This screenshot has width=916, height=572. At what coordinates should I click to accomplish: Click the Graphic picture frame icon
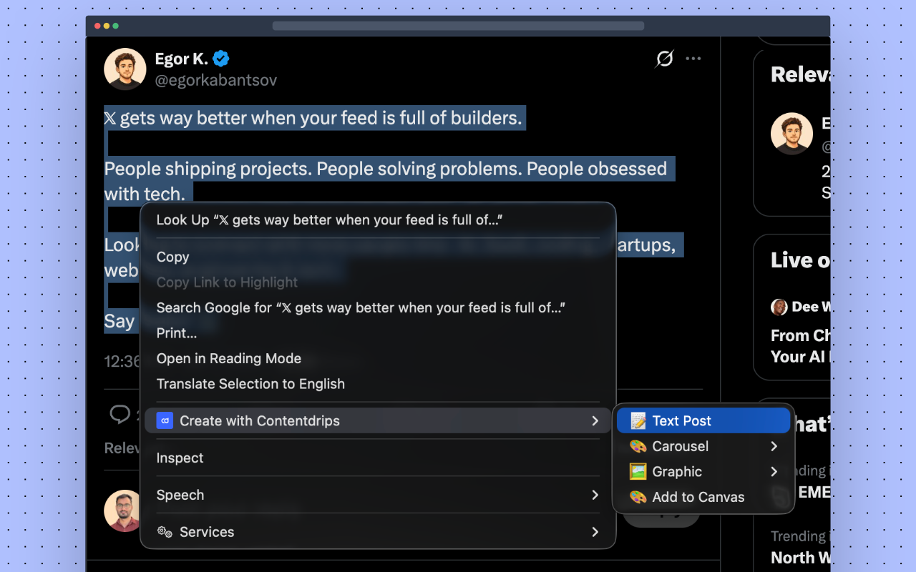(638, 472)
